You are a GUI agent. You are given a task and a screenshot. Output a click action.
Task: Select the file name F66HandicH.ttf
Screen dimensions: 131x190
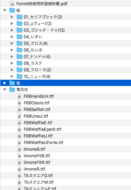pos(39,96)
